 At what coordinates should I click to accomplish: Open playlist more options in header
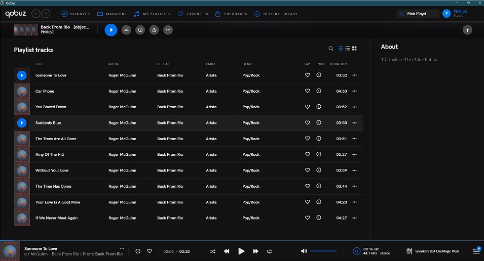pyautogui.click(x=168, y=30)
